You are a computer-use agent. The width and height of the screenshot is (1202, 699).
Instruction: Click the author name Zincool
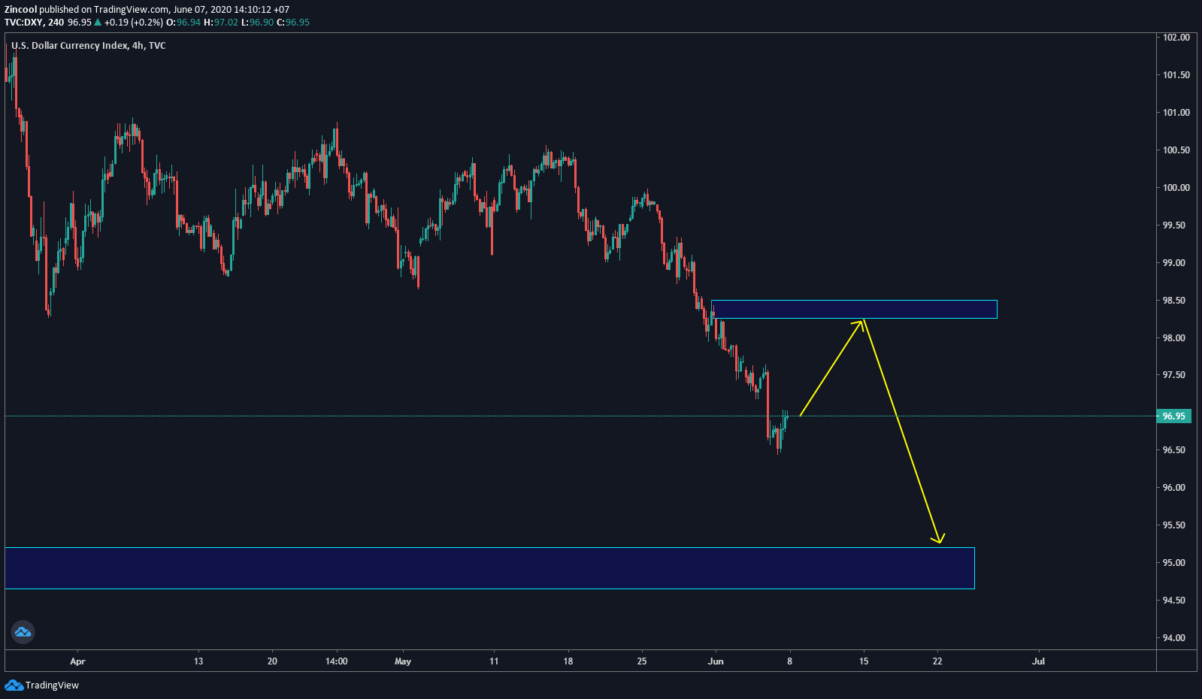[x=20, y=10]
